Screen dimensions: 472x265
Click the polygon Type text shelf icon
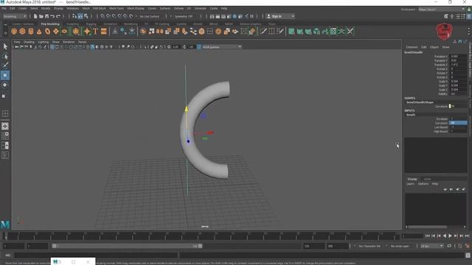95,31
